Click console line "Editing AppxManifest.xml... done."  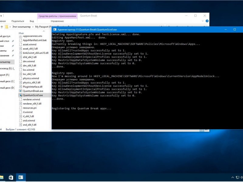(79, 38)
